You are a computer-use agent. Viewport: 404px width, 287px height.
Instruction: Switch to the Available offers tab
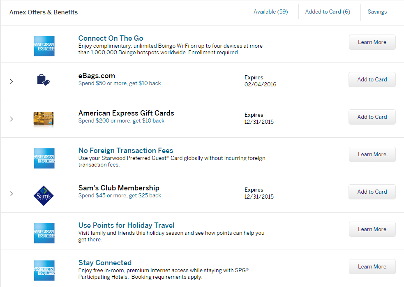point(270,12)
